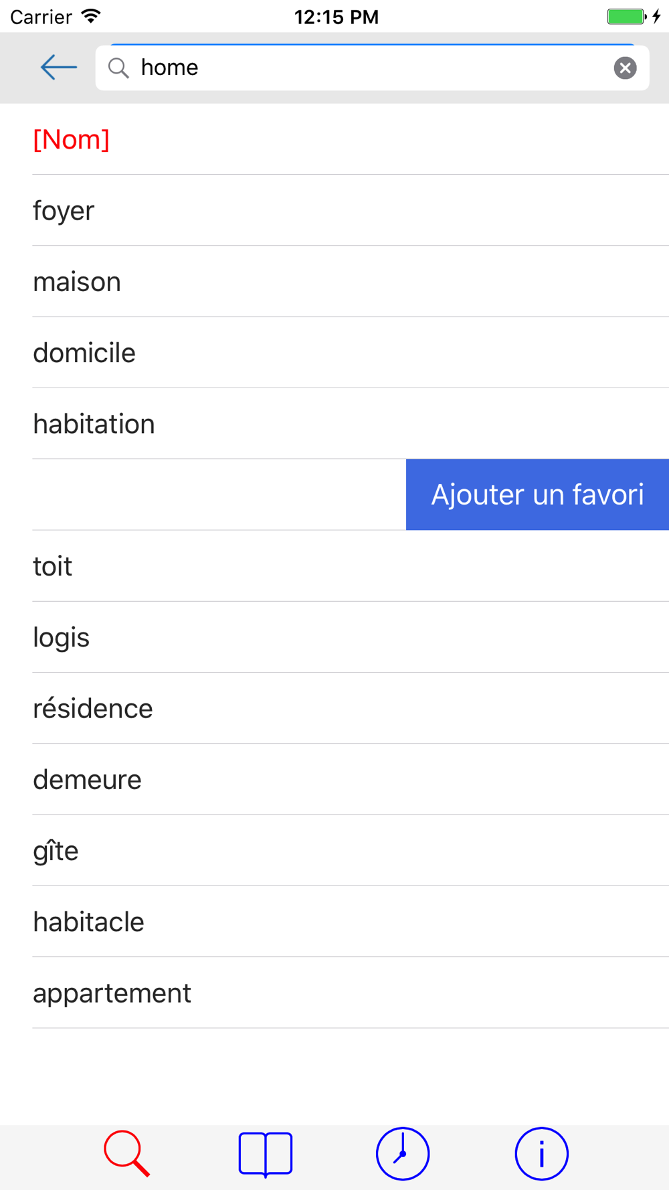Select the 'maison' translation row

[351, 281]
